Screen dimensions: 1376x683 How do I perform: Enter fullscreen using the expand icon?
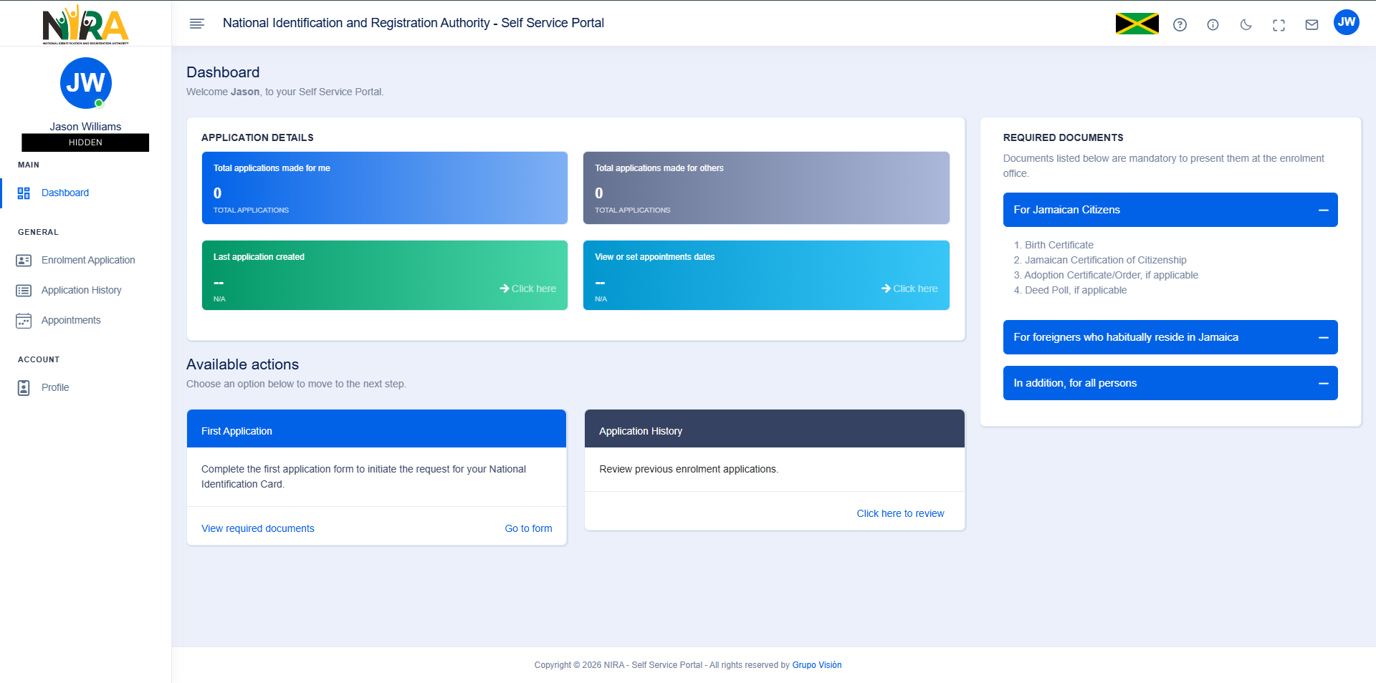click(x=1279, y=25)
